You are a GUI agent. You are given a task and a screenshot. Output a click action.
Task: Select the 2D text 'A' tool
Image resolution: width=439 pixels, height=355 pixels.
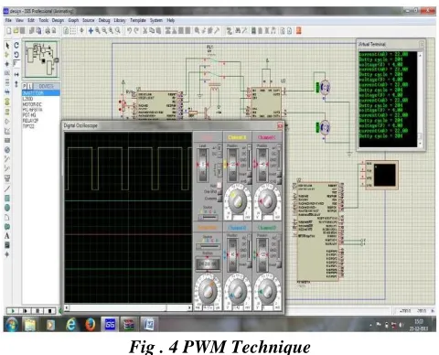pyautogui.click(x=7, y=236)
